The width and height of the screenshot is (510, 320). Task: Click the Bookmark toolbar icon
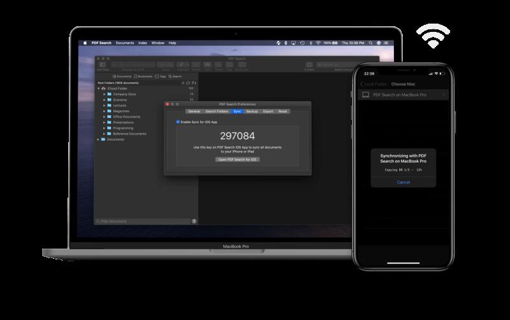(x=242, y=65)
